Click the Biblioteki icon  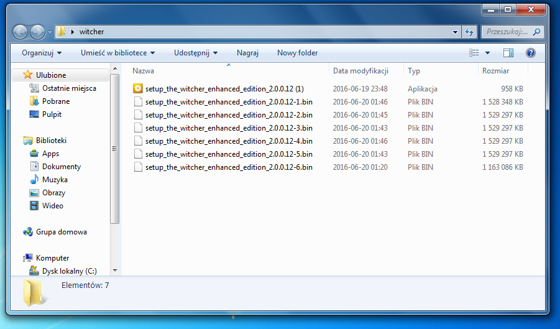[28, 141]
